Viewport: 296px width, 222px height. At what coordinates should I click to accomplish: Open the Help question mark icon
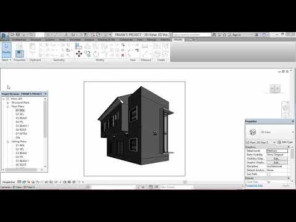click(264, 35)
